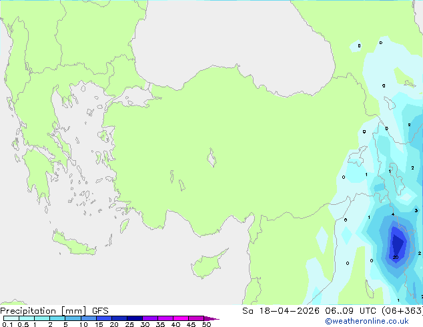Viewport: 423px width, 327px height.
Task: Select the darkest blue 25-30 mm legend swatch
Action: pyautogui.click(x=135, y=318)
